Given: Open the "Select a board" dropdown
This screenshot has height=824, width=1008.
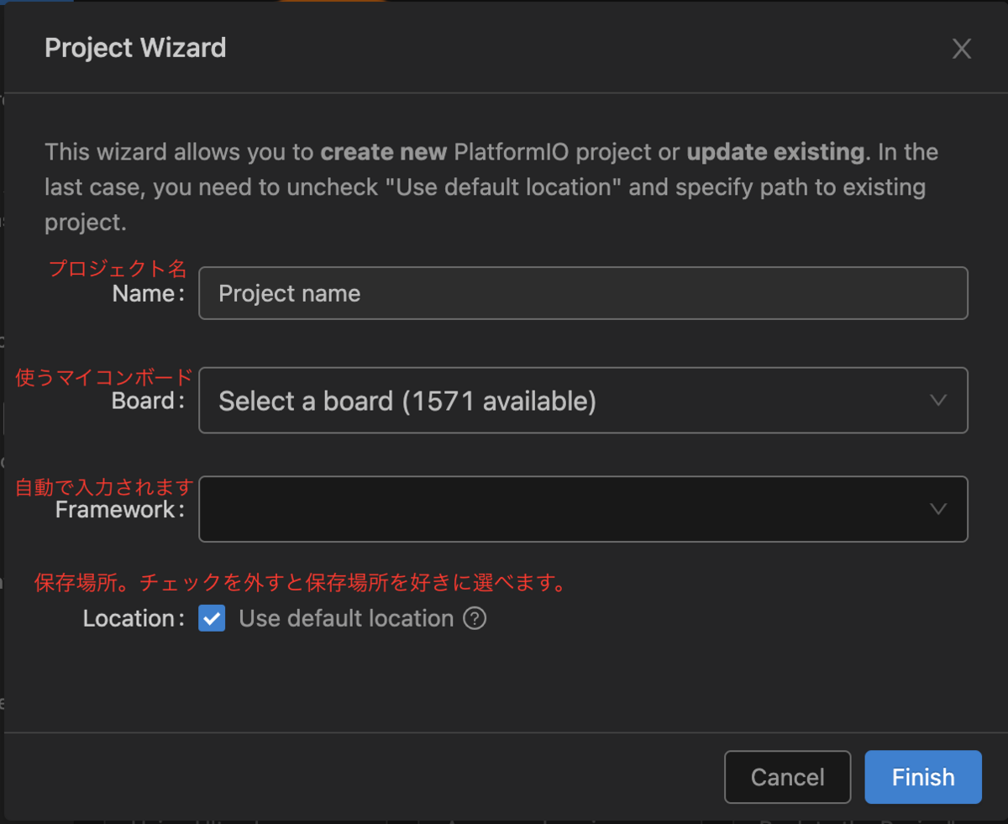Looking at the screenshot, I should pyautogui.click(x=571, y=401).
